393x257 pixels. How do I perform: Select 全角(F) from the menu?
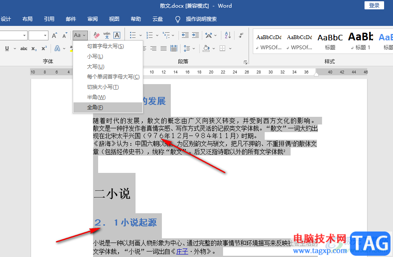click(108, 107)
